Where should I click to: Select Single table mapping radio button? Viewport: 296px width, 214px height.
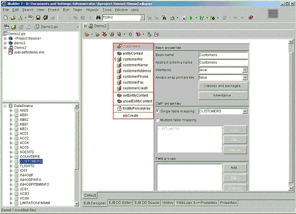pos(157,111)
